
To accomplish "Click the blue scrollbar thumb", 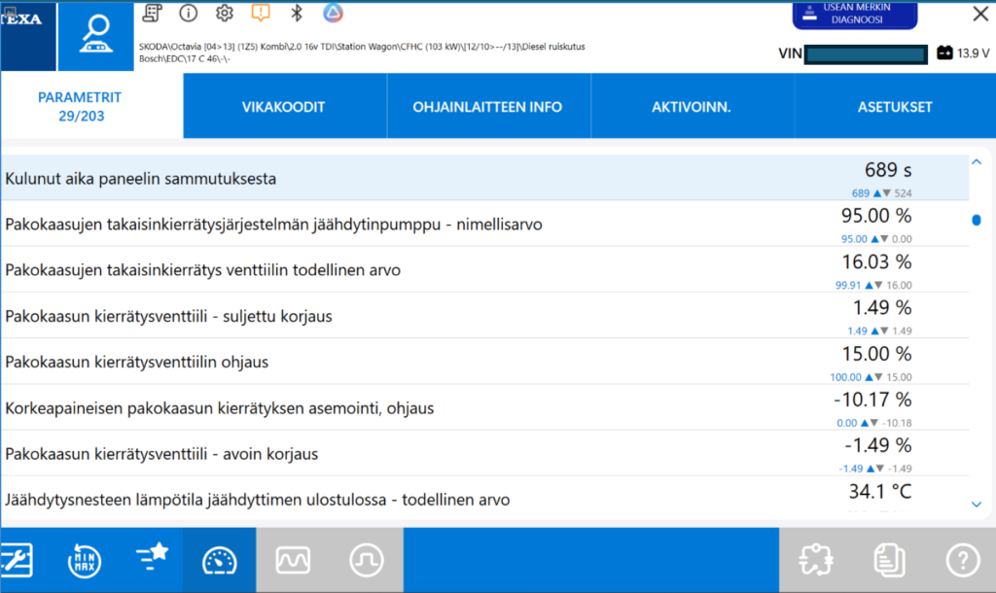I will pos(977,221).
